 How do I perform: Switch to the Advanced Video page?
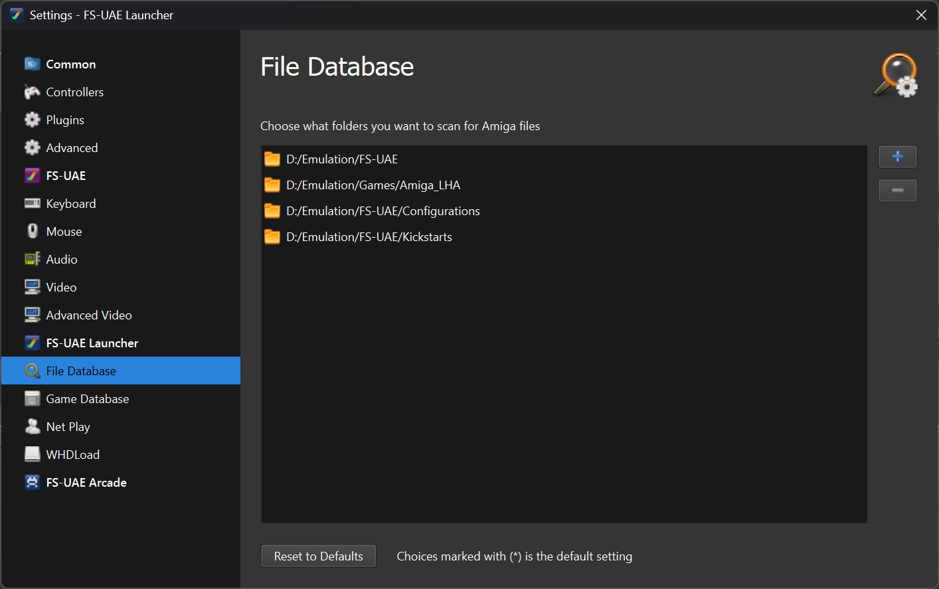point(121,315)
